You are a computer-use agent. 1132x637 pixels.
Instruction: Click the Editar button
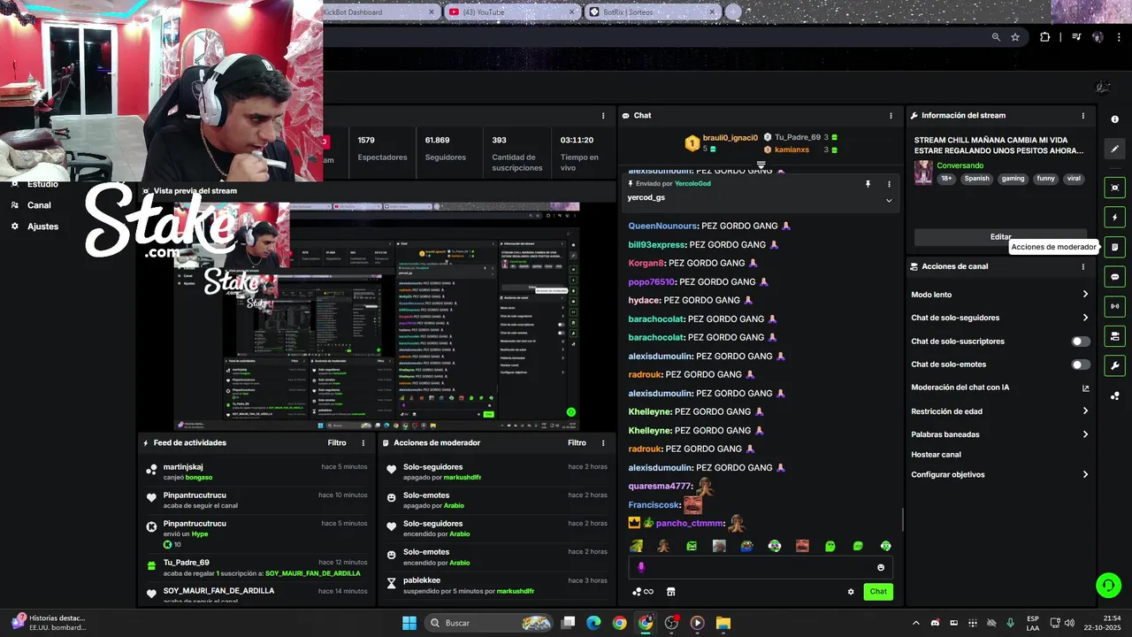point(1000,237)
